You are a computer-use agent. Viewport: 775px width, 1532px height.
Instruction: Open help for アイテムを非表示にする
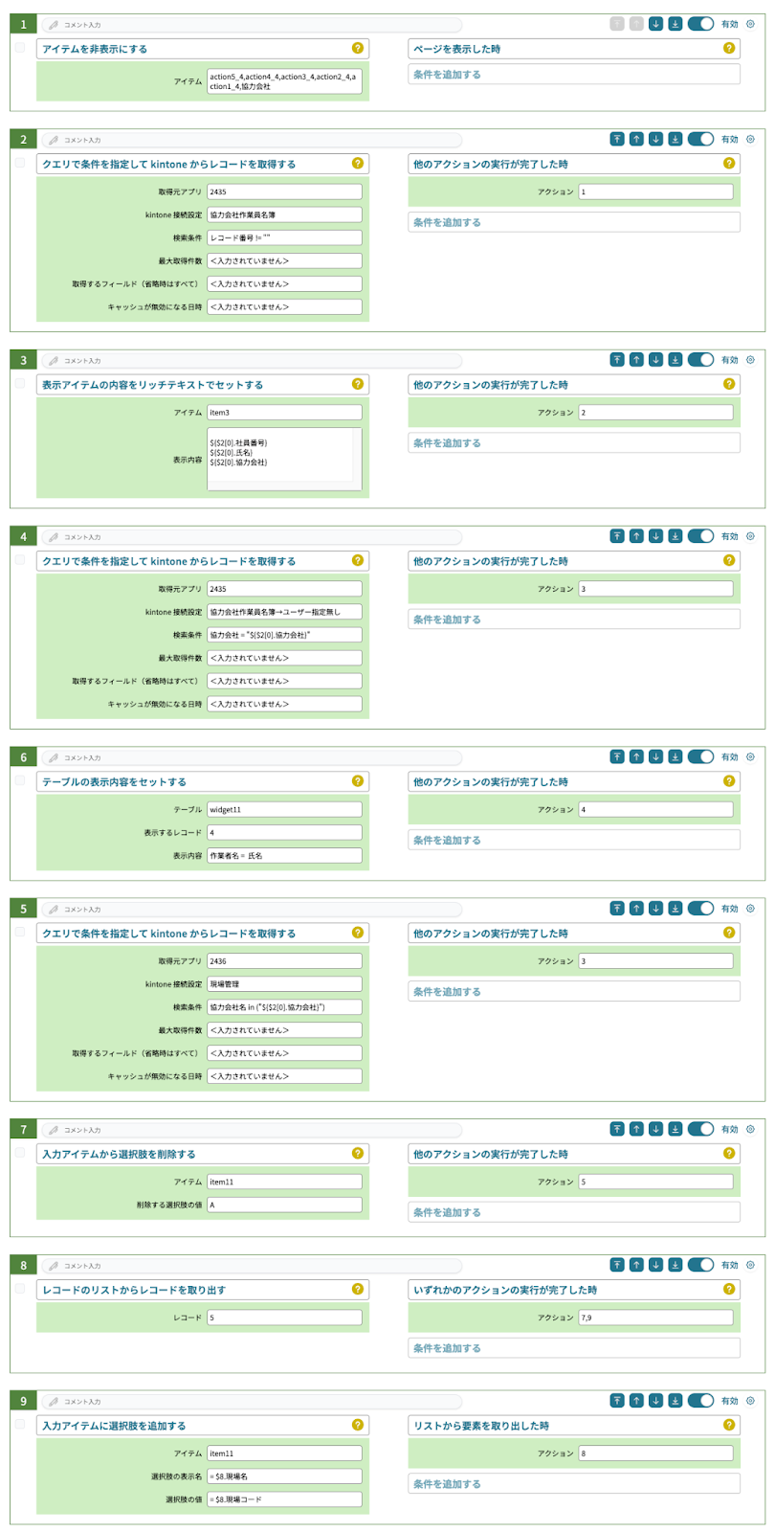coord(358,48)
